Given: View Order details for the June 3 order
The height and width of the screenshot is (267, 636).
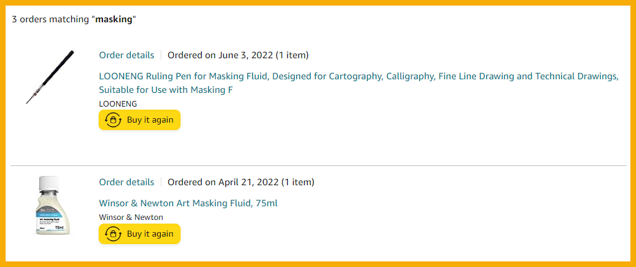Looking at the screenshot, I should click(127, 55).
